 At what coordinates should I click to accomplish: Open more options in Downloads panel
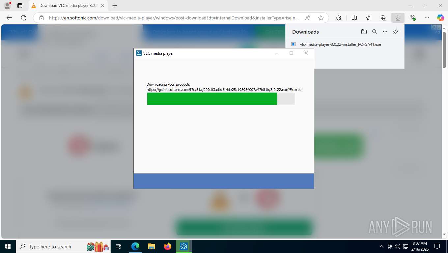point(385,32)
